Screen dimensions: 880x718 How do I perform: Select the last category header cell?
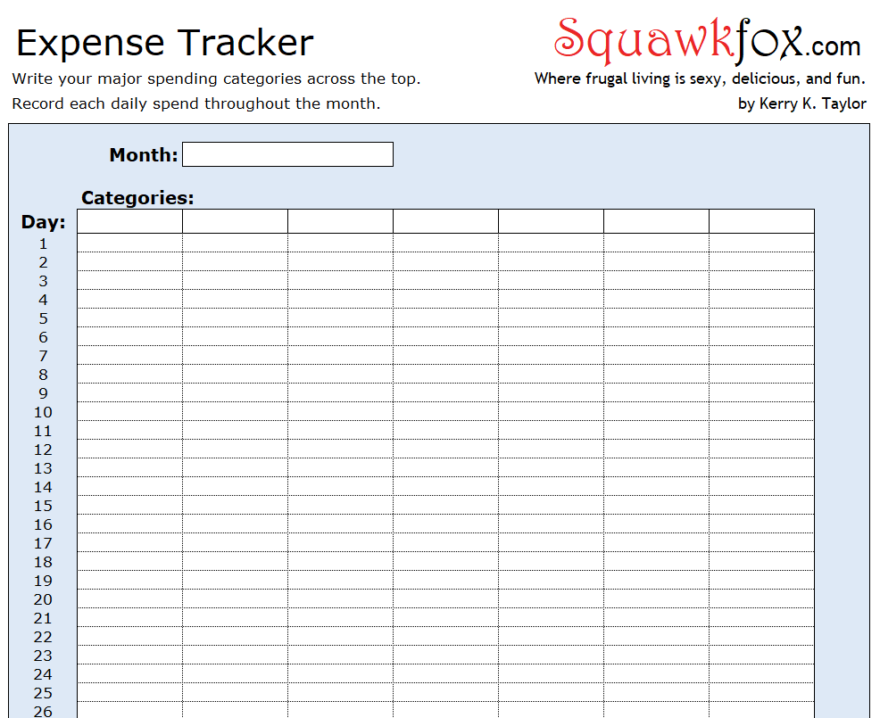pyautogui.click(x=761, y=221)
